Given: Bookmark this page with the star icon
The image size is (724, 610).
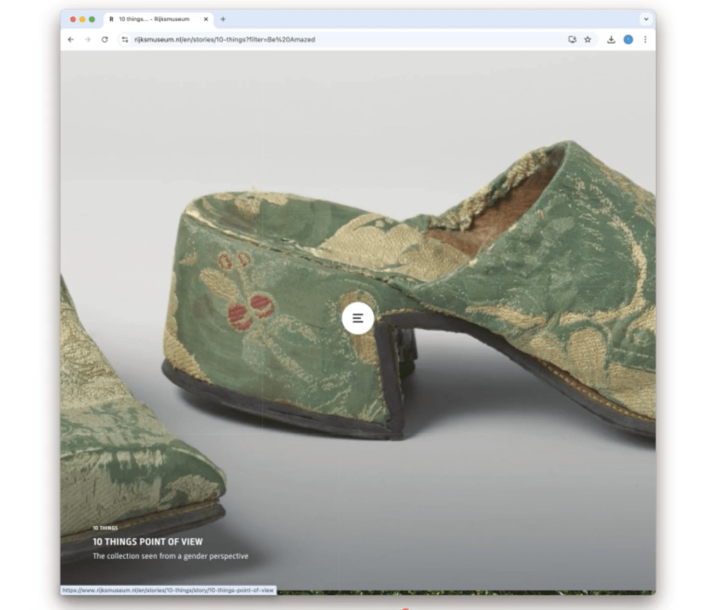Looking at the screenshot, I should 587,40.
